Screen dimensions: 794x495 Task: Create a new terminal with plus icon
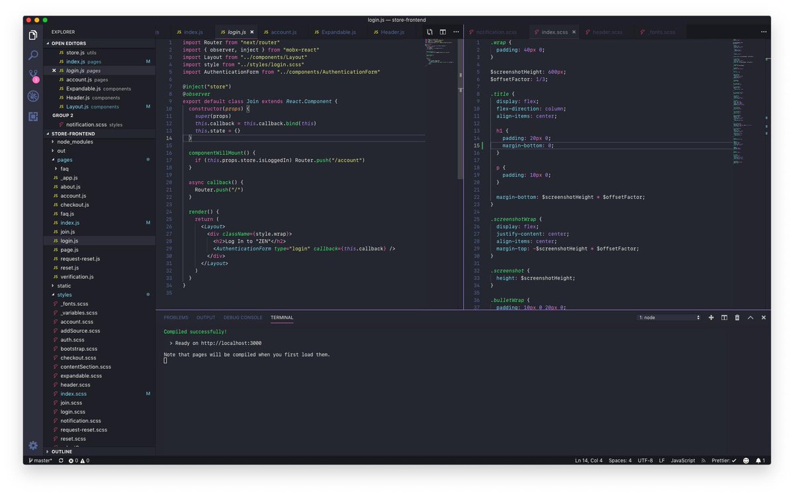711,317
